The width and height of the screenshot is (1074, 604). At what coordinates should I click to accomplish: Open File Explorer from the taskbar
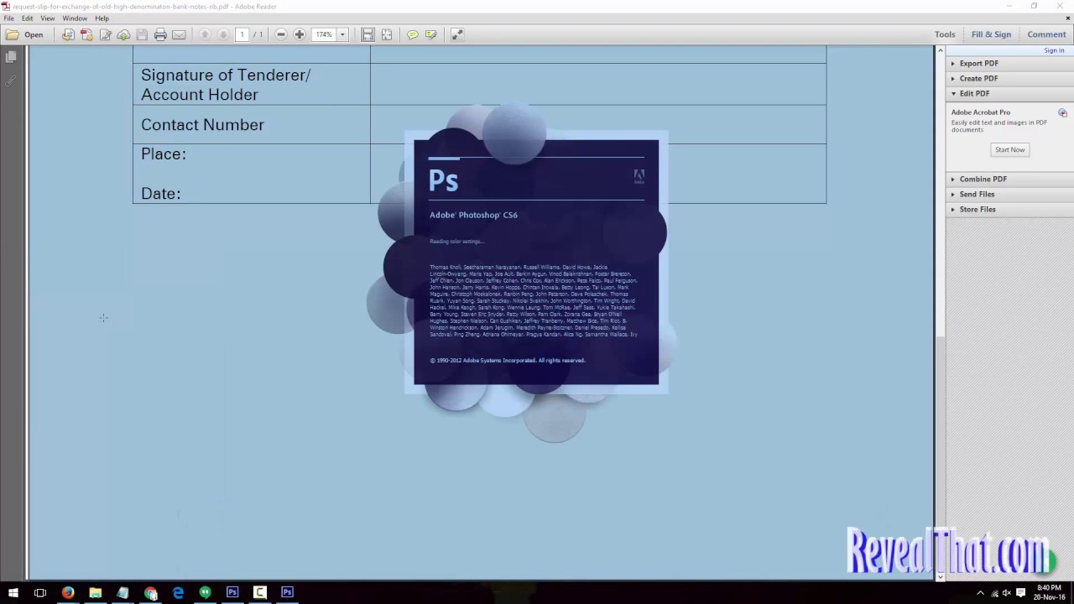(x=96, y=592)
